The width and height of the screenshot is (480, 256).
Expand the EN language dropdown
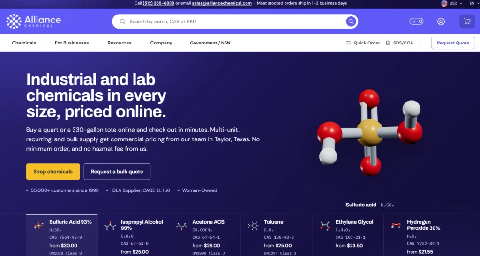tap(474, 3)
